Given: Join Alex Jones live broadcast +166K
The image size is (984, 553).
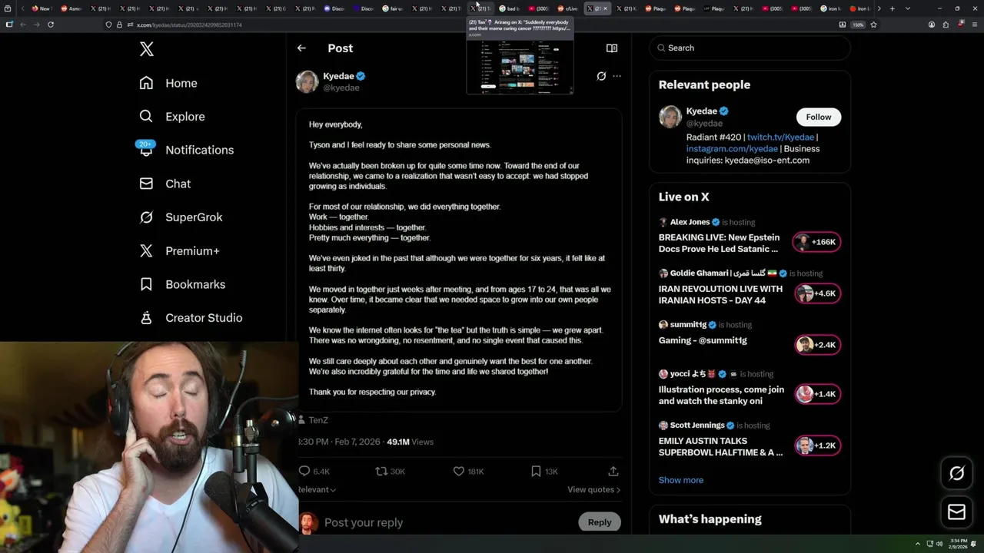Looking at the screenshot, I should [816, 242].
